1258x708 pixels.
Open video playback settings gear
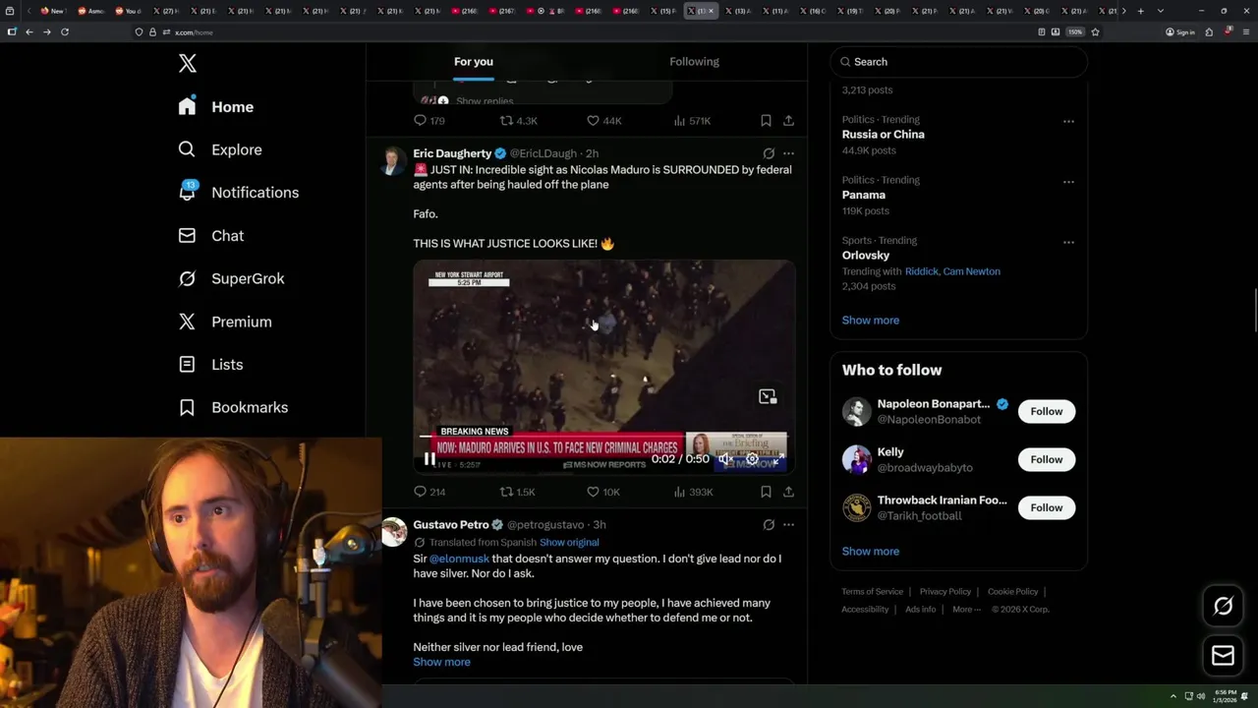tap(752, 459)
